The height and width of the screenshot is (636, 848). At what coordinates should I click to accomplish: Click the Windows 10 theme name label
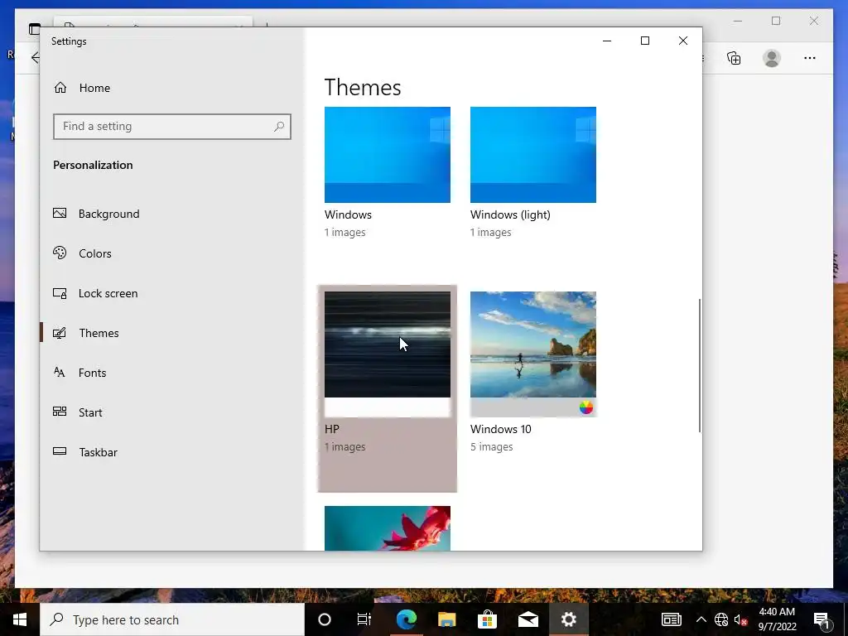[501, 429]
